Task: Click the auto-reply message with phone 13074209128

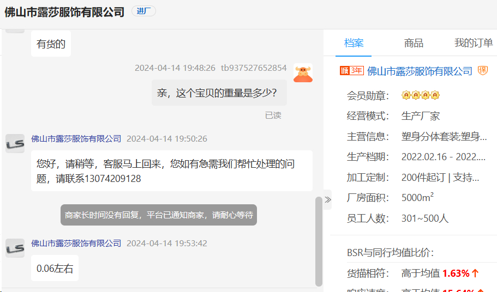Action: pos(172,171)
